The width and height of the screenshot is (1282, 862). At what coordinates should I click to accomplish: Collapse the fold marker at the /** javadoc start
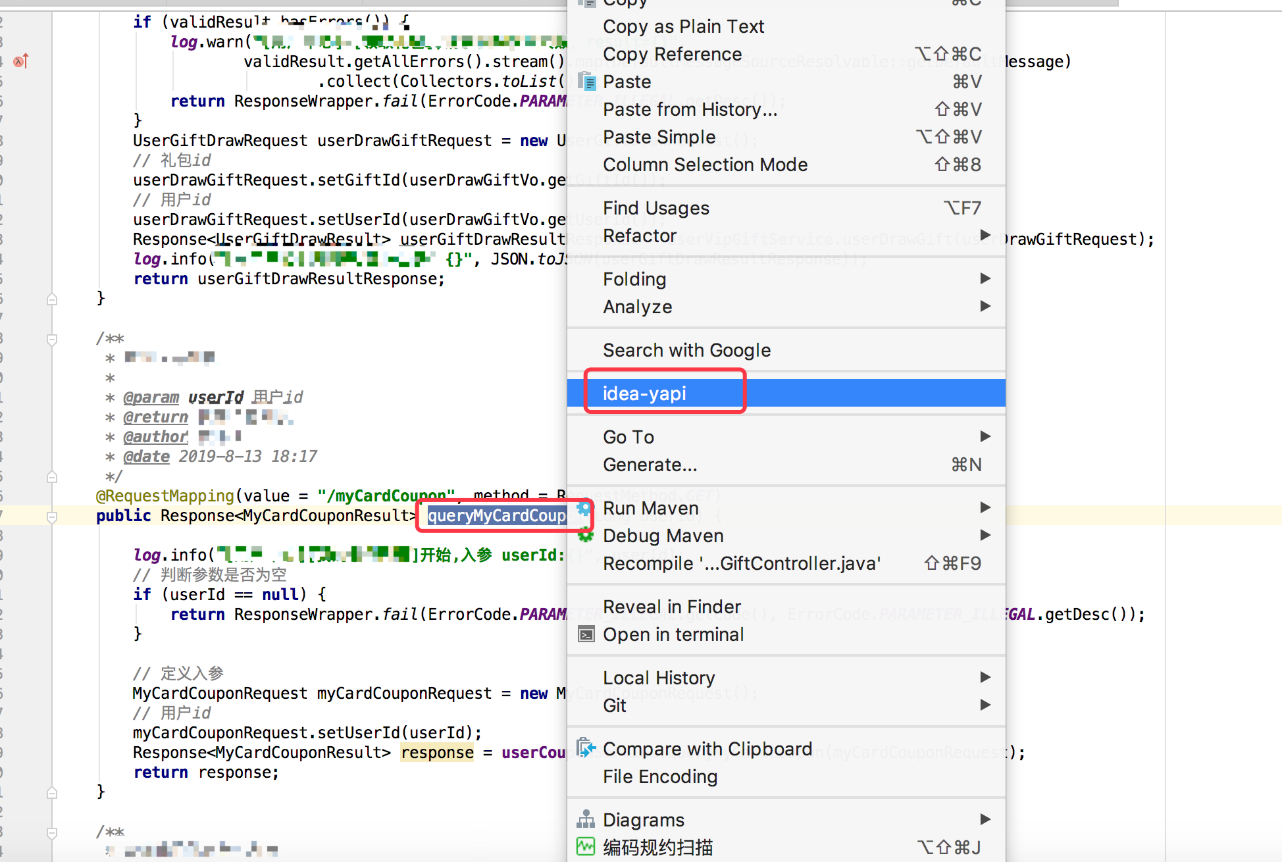click(x=52, y=340)
